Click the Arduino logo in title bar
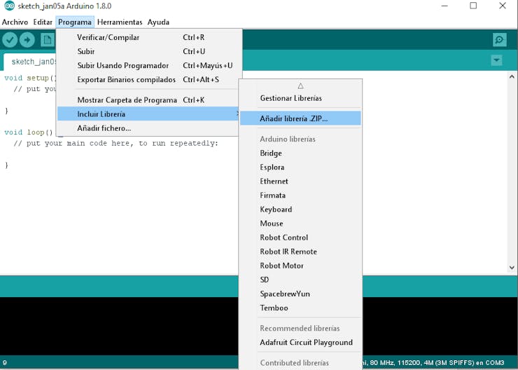 (x=9, y=6)
